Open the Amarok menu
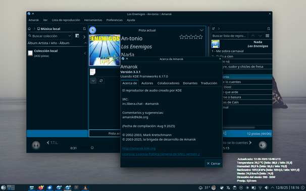 33,20
